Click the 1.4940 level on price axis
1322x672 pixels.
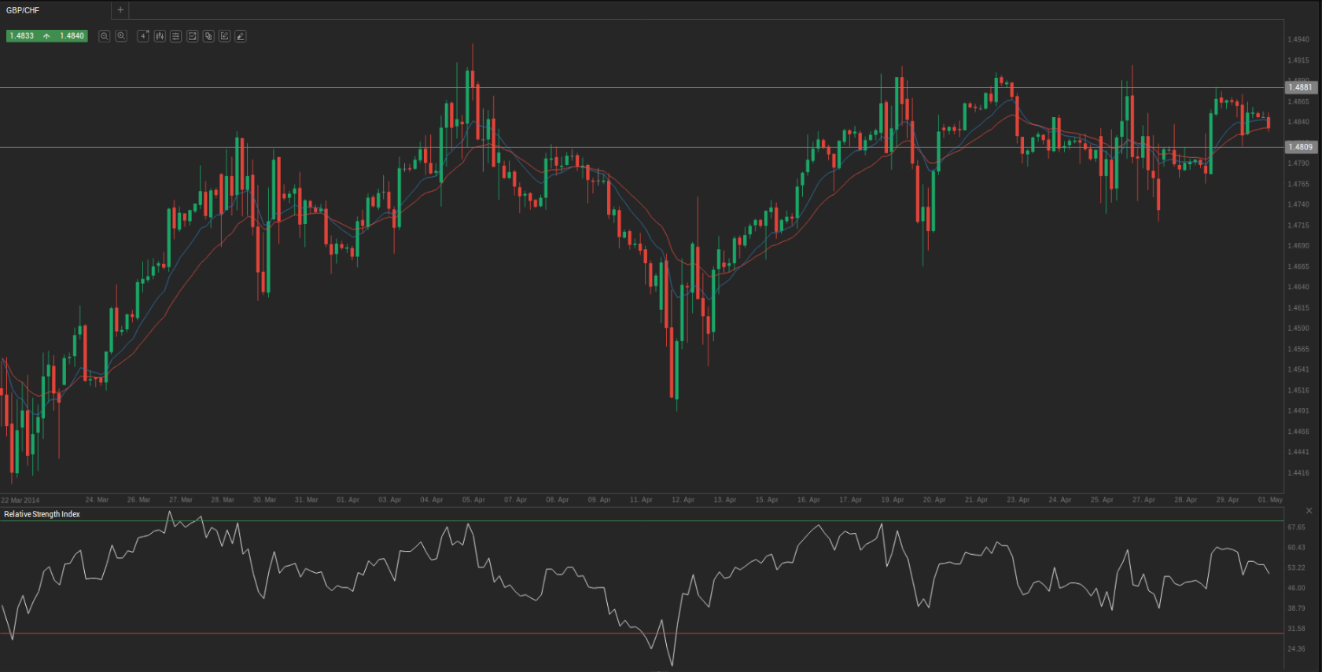[x=1298, y=39]
